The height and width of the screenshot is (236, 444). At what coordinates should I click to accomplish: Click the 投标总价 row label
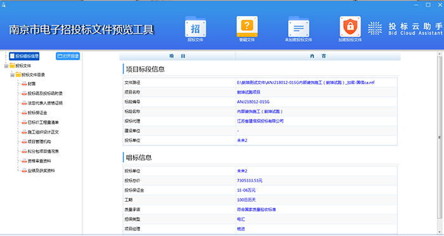click(133, 181)
